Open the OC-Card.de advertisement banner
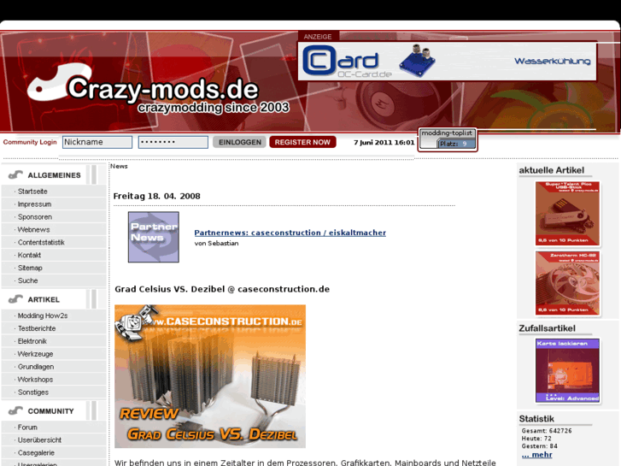The image size is (621, 466). [447, 61]
